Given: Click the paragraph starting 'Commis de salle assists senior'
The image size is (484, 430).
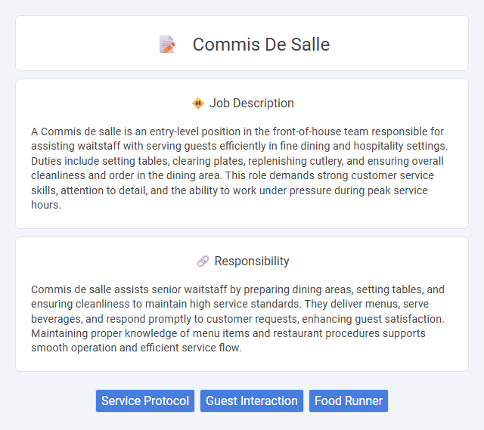Looking at the screenshot, I should click(x=238, y=319).
